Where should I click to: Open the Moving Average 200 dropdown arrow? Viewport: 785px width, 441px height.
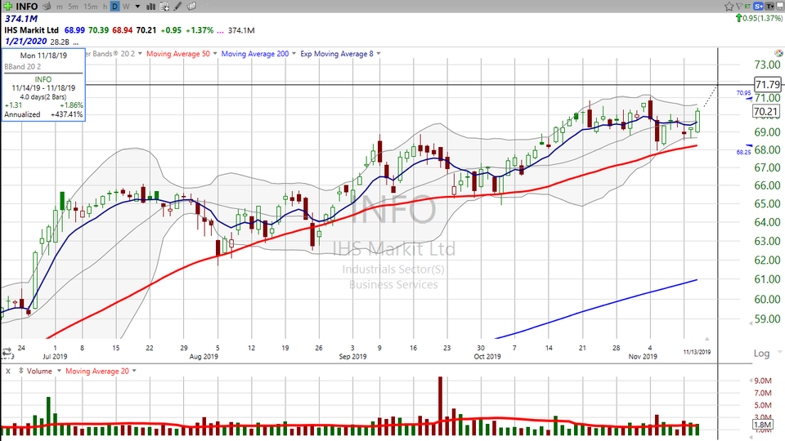(x=294, y=54)
